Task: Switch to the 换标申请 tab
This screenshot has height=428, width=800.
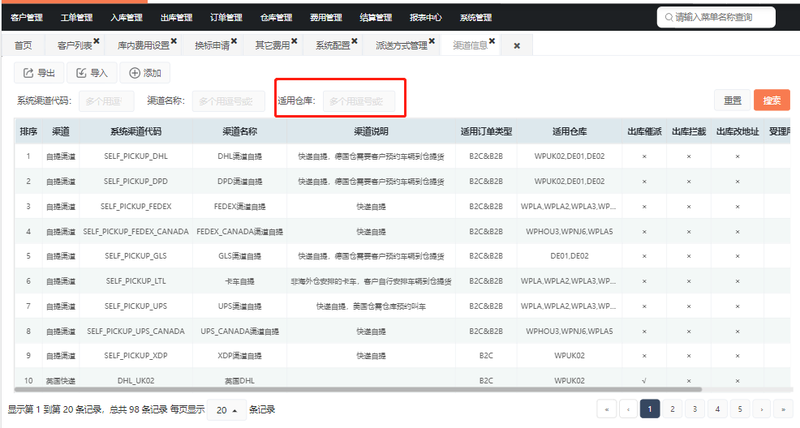Action: coord(213,45)
